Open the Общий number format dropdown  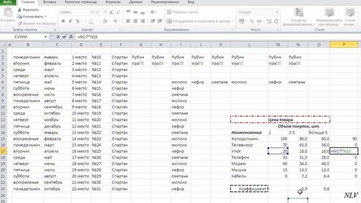[x=277, y=12]
